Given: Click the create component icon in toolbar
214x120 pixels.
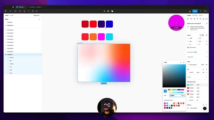Looking at the screenshot, I should 104,11.
